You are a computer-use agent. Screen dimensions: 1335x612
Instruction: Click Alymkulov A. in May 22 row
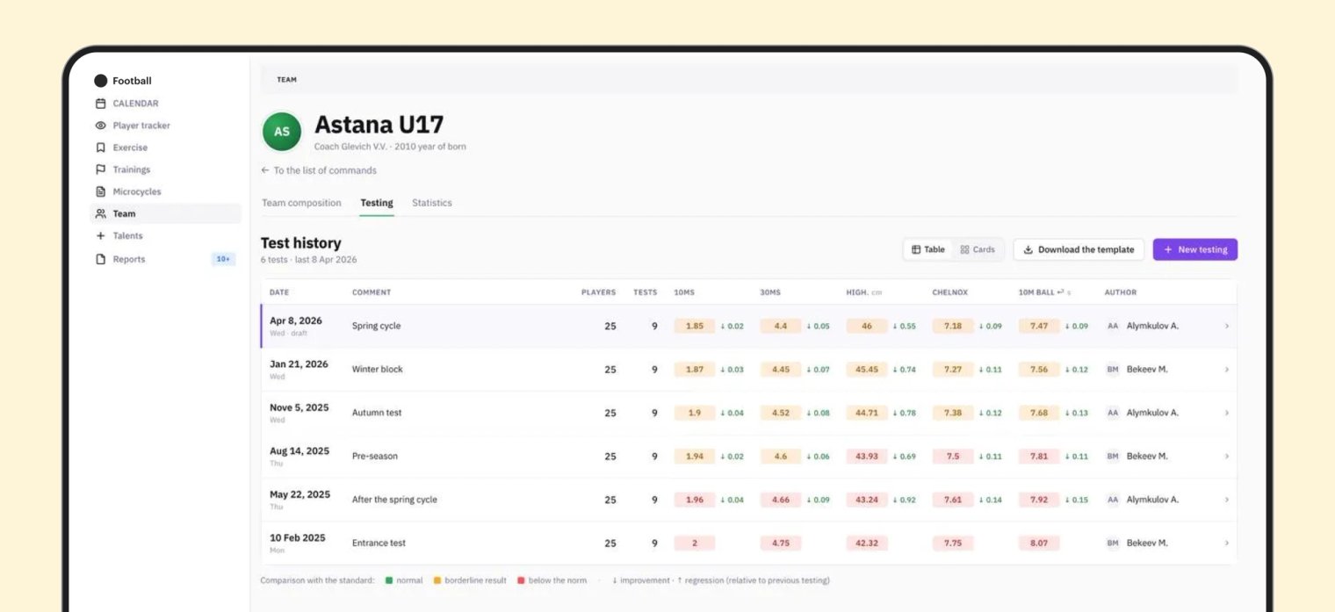pyautogui.click(x=1152, y=500)
